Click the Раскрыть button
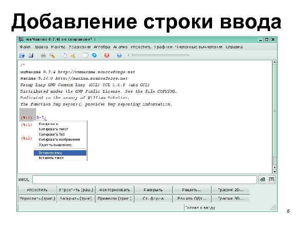Screen dimensions: 305x228 point(153,190)
